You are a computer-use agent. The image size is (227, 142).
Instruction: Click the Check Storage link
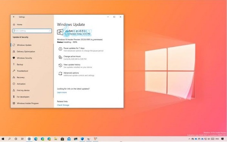(63, 105)
